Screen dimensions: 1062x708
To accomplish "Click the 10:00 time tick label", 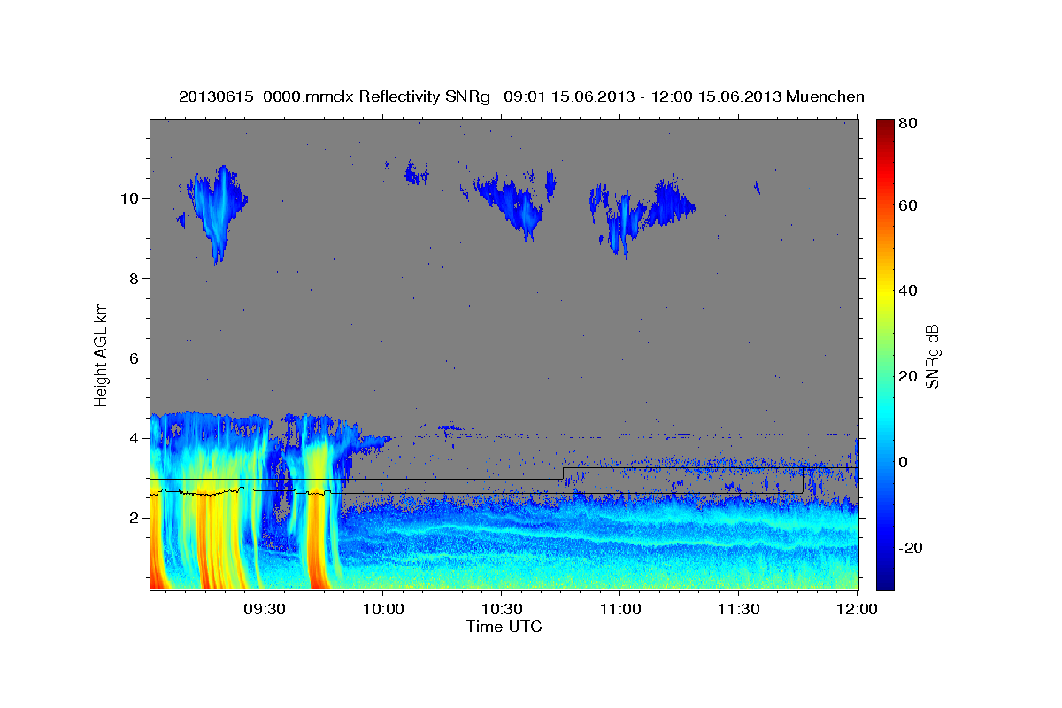I will [383, 610].
